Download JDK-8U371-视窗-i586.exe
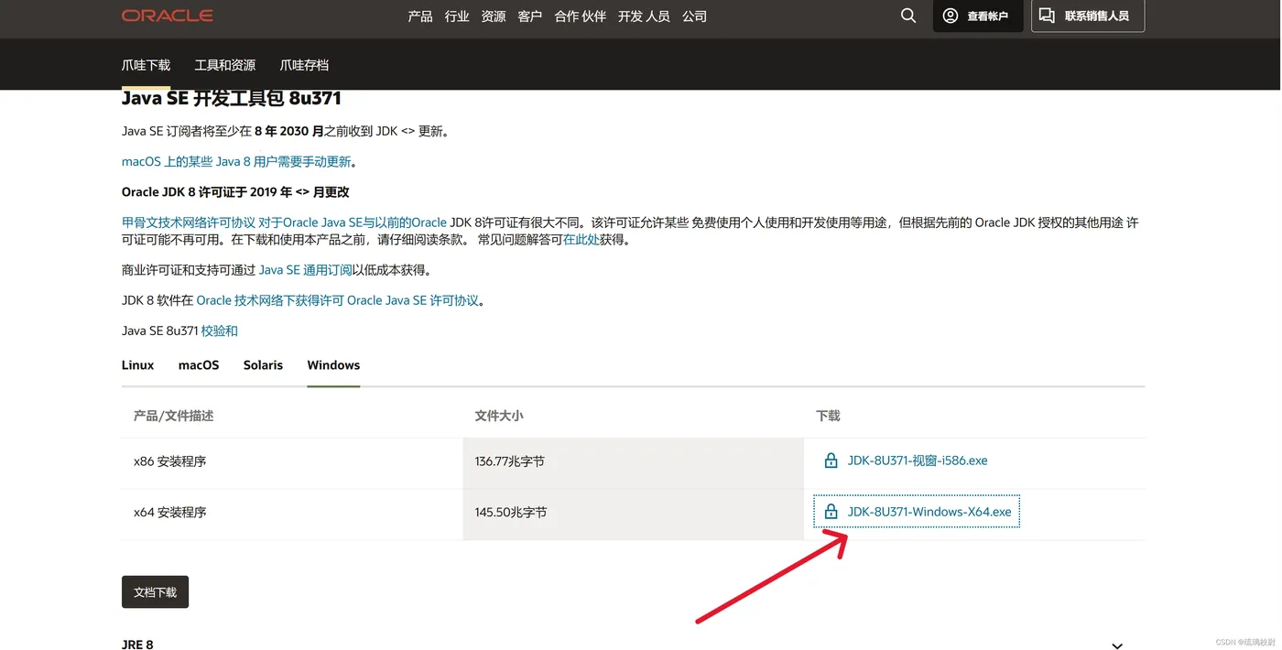 [x=918, y=460]
